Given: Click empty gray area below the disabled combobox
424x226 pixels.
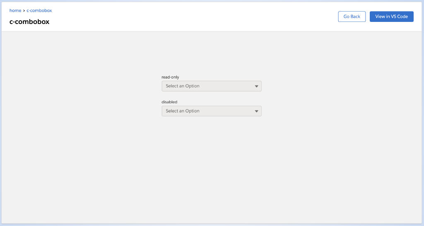Looking at the screenshot, I should pyautogui.click(x=211, y=165).
